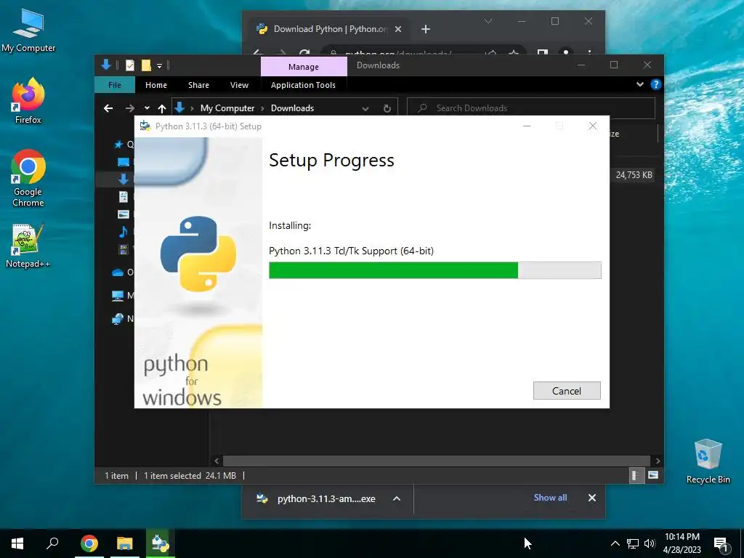Screen dimensions: 744x558
Task: Open the taskbar clock and calendar
Action: pyautogui.click(x=682, y=543)
